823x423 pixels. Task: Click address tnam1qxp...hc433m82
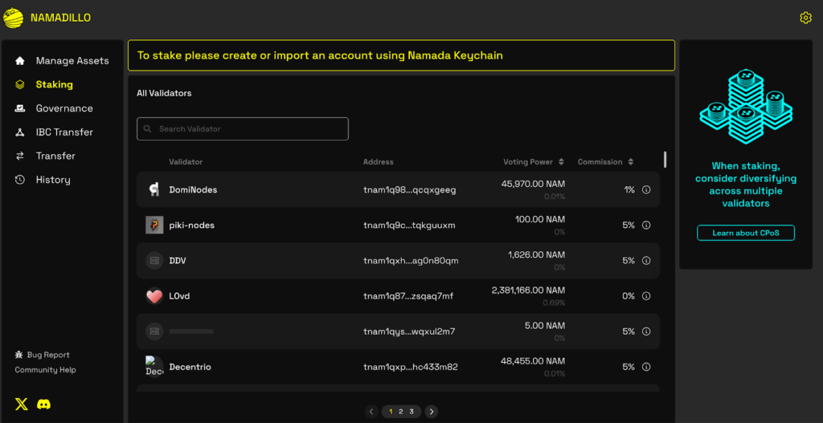point(411,367)
